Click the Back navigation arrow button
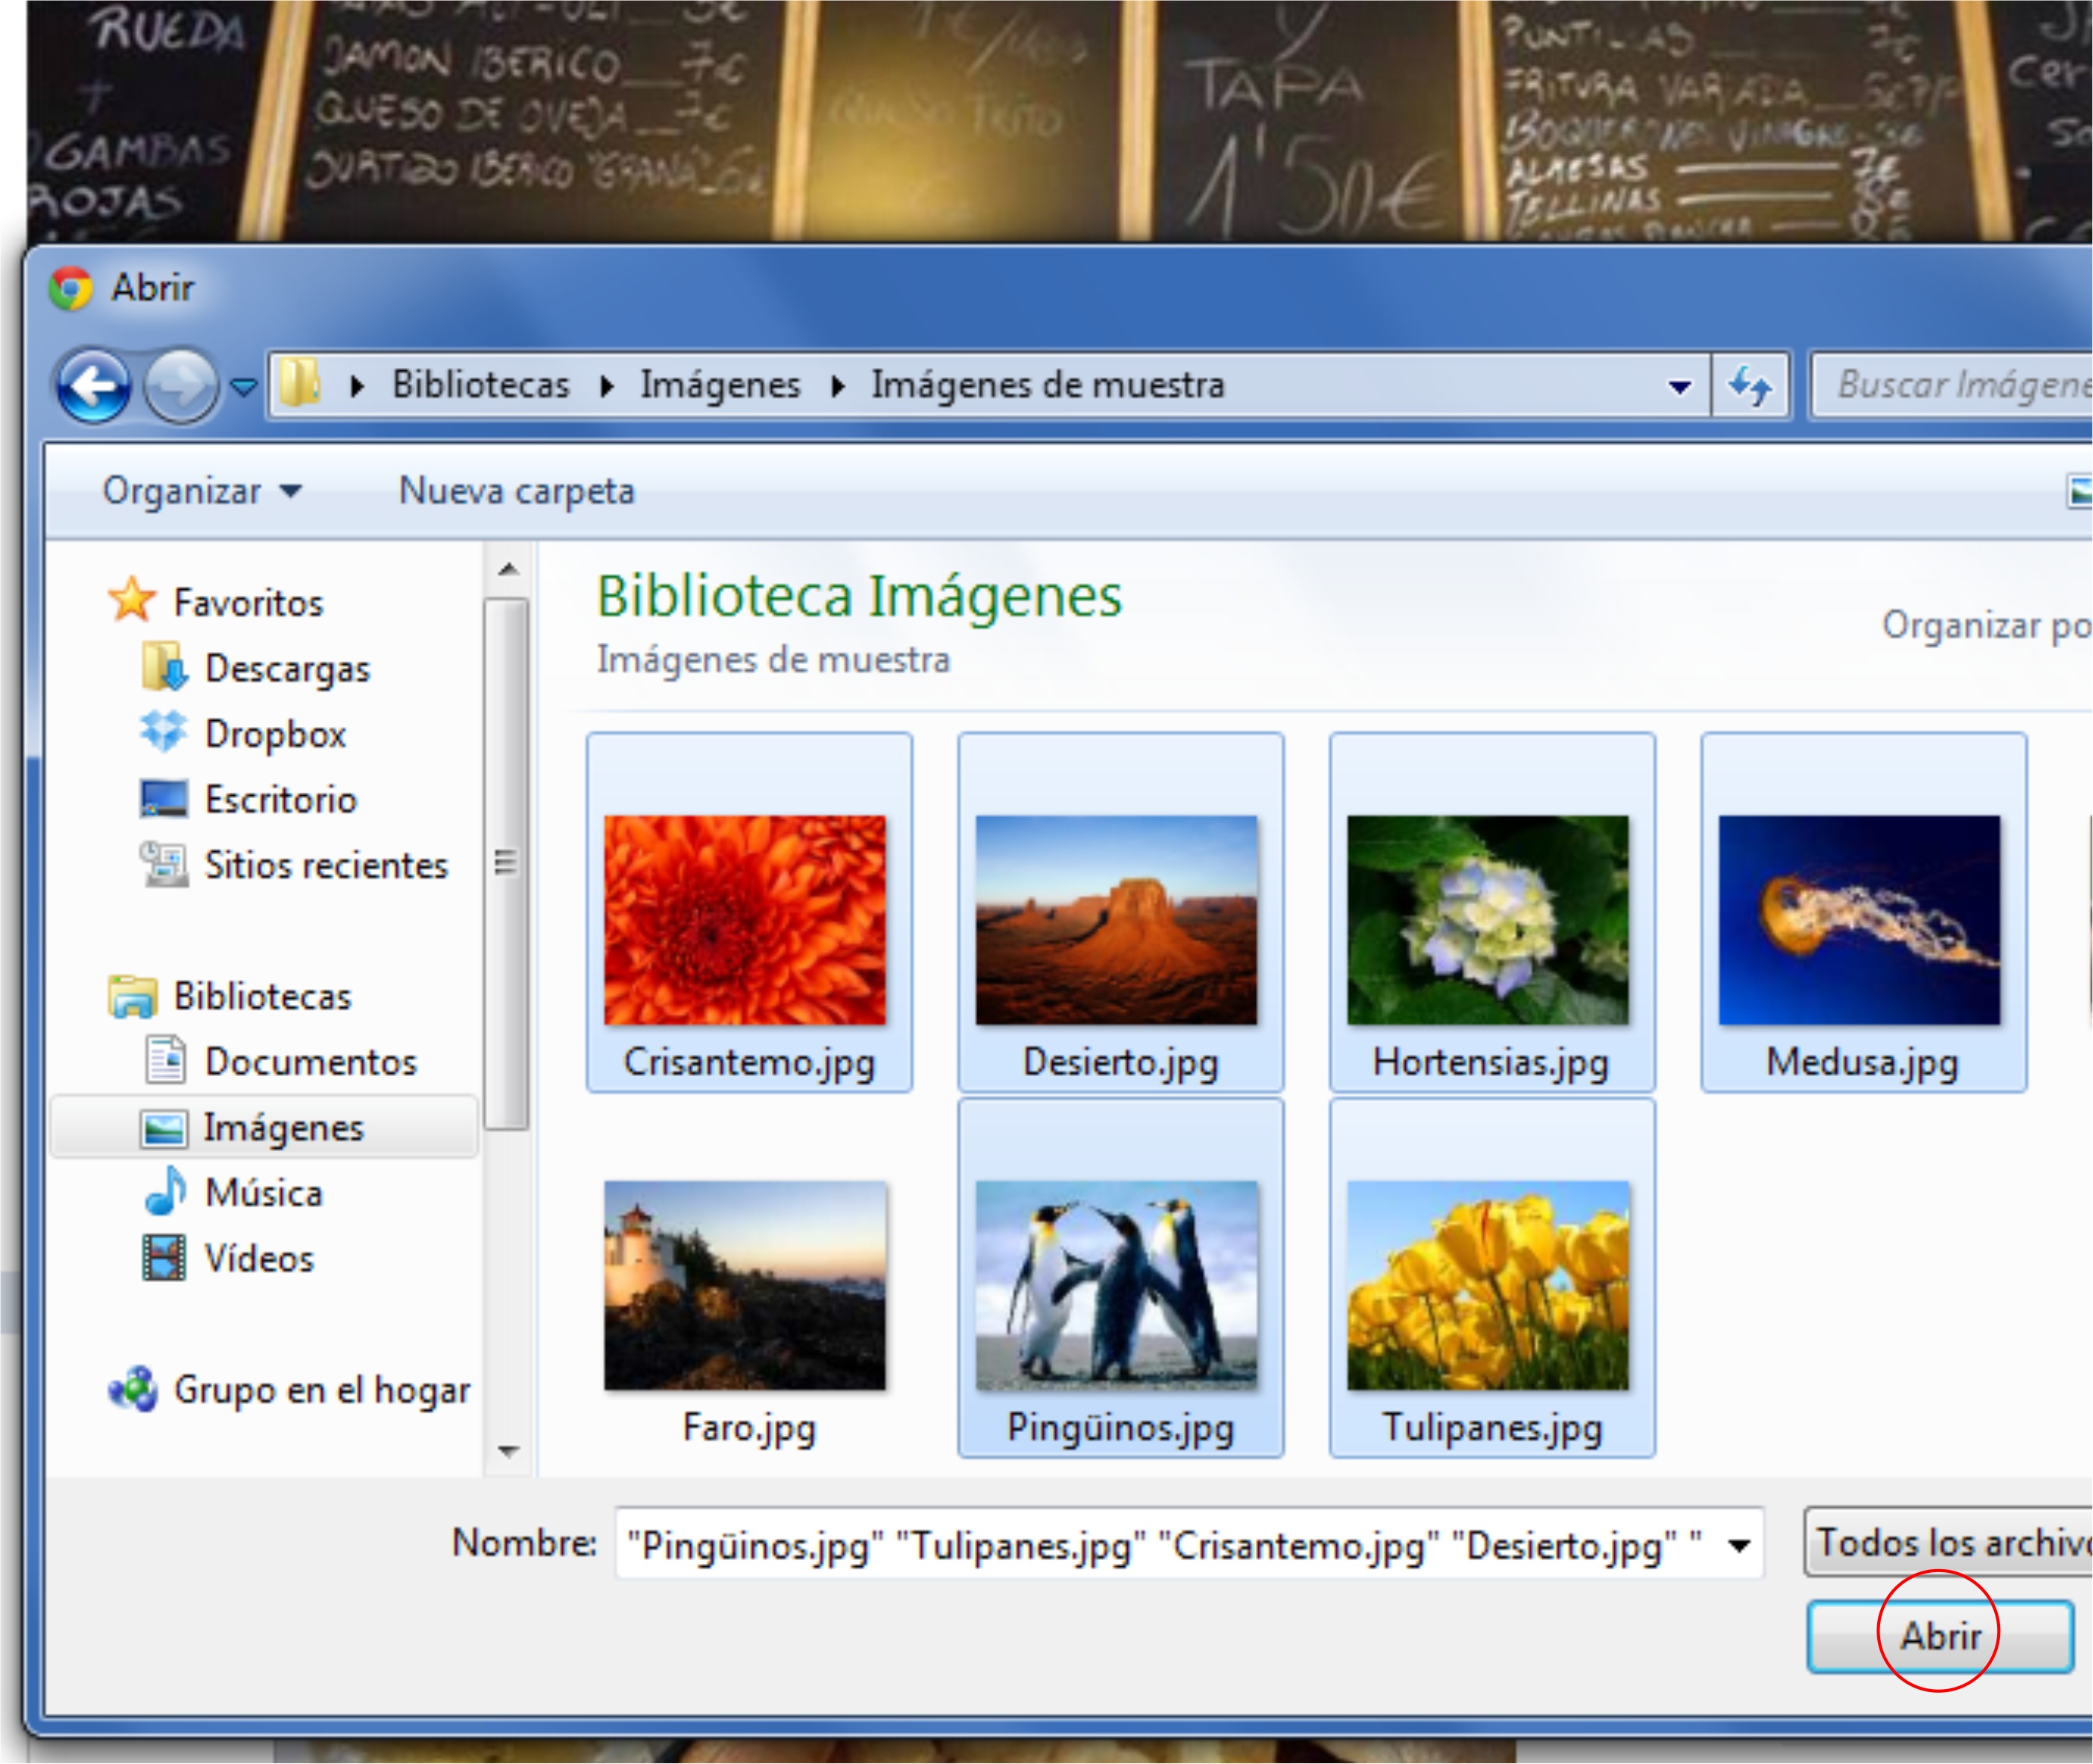 coord(92,386)
